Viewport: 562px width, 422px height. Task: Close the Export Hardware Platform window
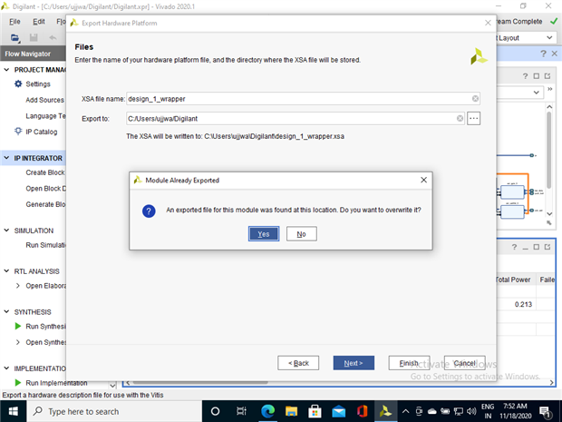[x=488, y=23]
